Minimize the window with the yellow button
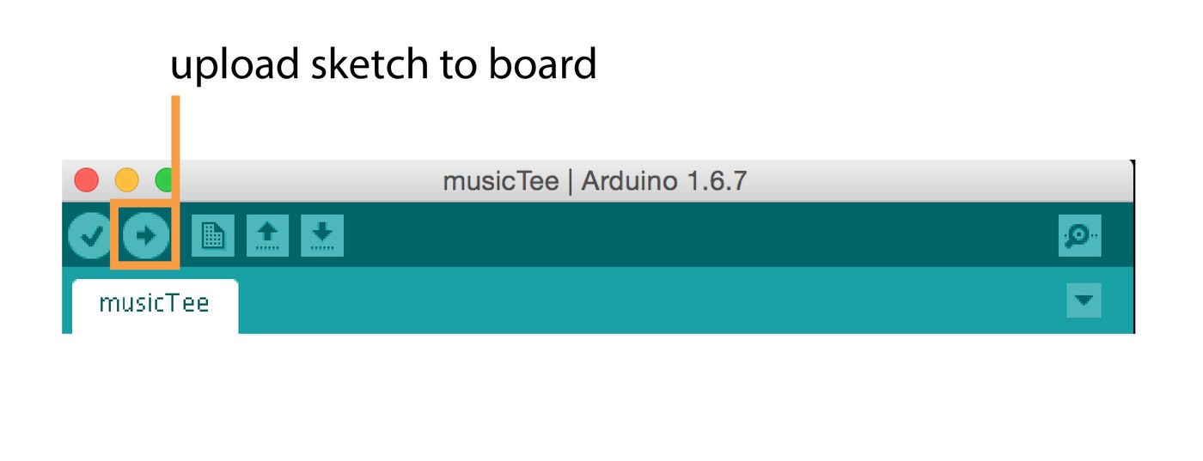Viewport: 1203px width, 461px height. pos(126,180)
